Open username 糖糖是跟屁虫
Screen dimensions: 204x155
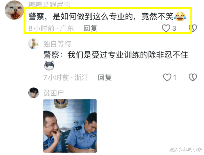pos(49,5)
